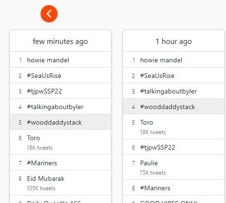
Task: Select #Mariners ranked seventh in first column
Action: click(x=60, y=162)
